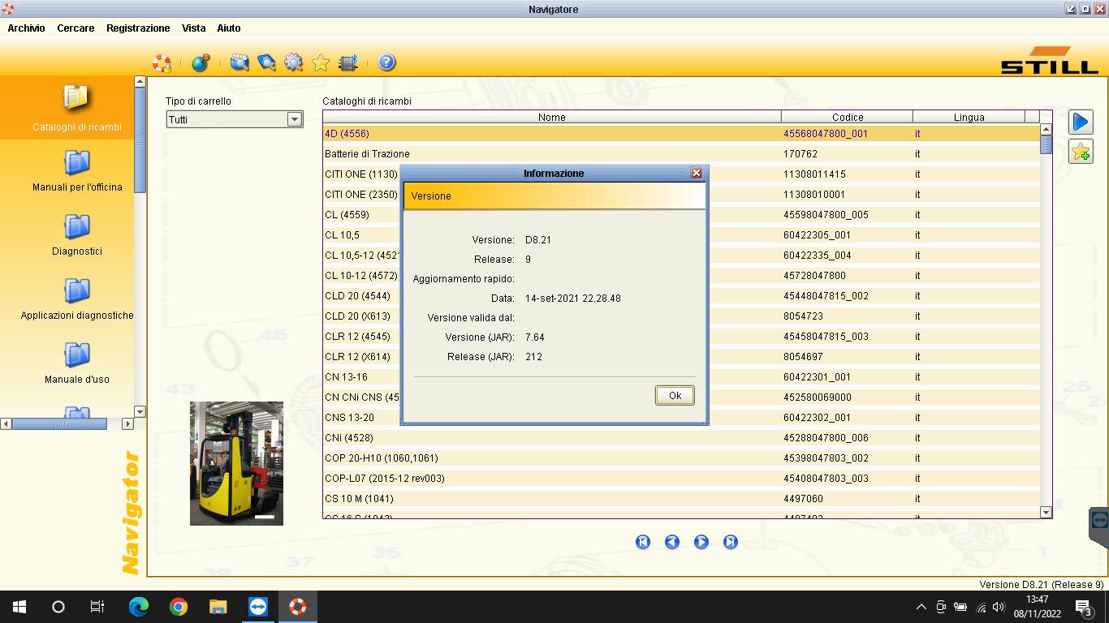This screenshot has width=1109, height=623.
Task: Click sidebar vertical scrollbar down arrow
Action: [x=140, y=411]
